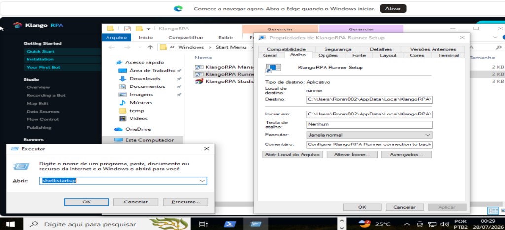Open recent locations dropdown in Explorer navigation
Screen dimensions: 505x230
click(x=140, y=47)
